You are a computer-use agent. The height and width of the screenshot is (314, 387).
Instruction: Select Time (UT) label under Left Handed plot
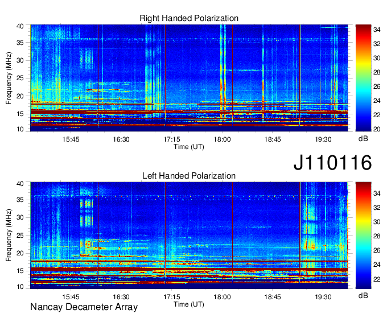pos(189,304)
